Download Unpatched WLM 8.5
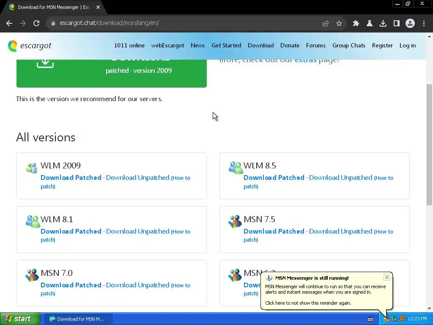 (340, 178)
